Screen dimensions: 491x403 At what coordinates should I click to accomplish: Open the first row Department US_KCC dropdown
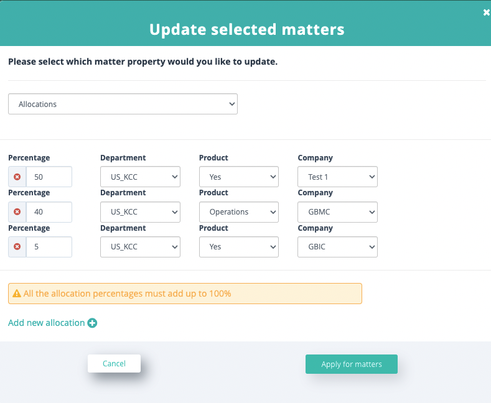coord(140,177)
